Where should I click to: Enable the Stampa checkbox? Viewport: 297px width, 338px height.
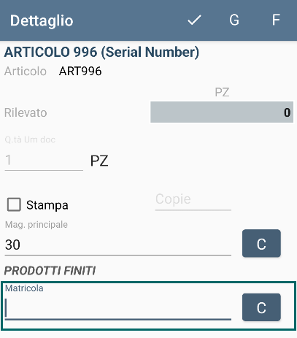point(14,204)
